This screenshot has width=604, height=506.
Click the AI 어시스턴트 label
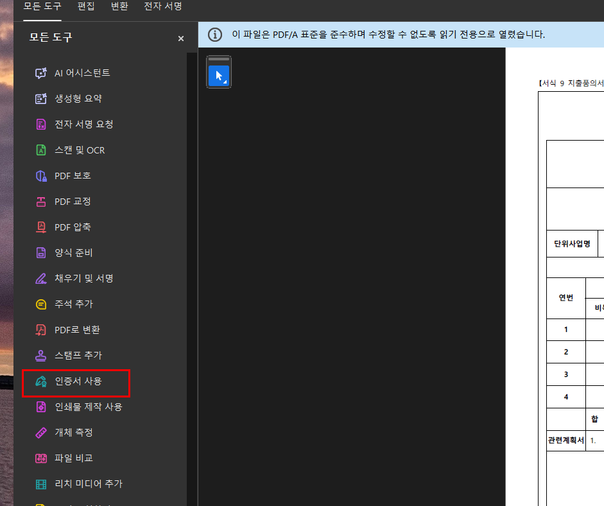tap(82, 73)
